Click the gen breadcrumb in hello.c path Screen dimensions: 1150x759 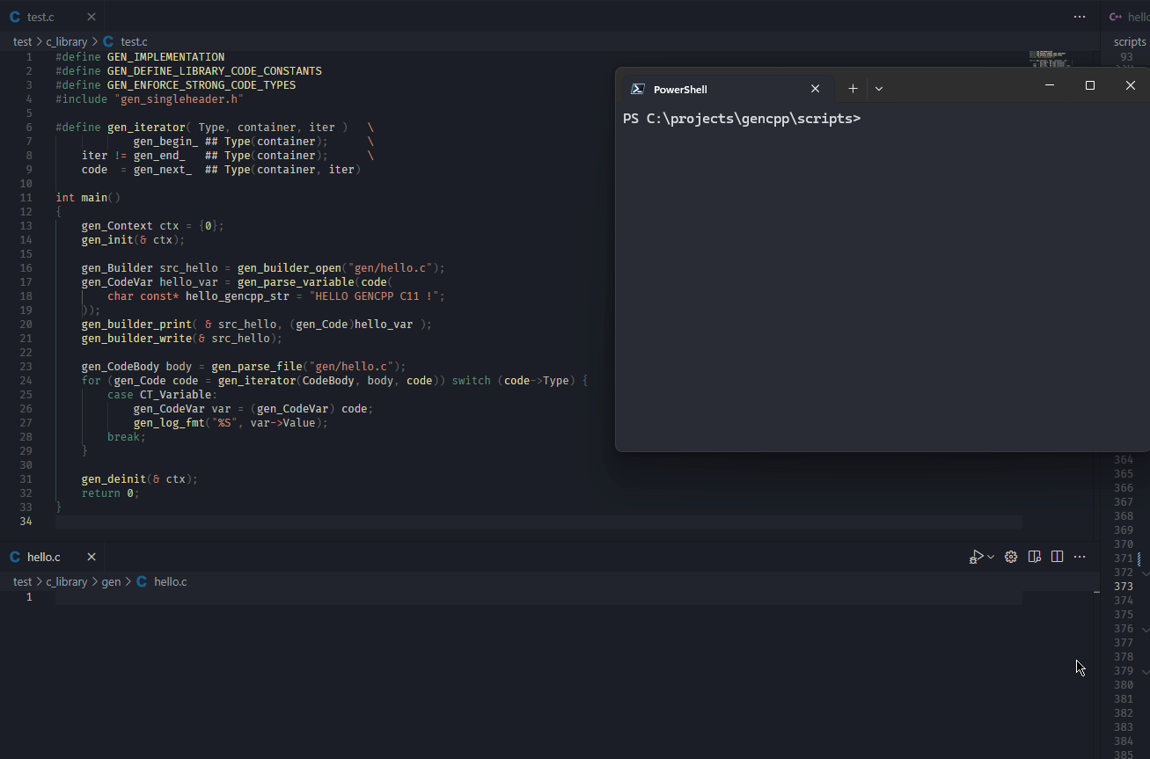[111, 581]
